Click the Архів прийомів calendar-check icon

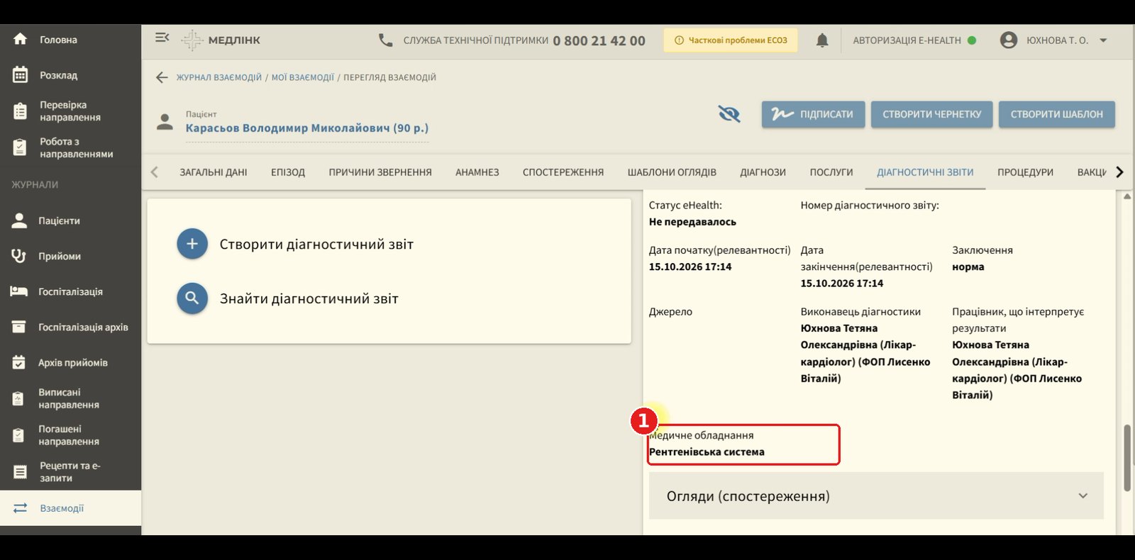19,362
